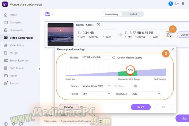Image resolution: width=189 pixels, height=126 pixels.
Task: Click the OK button in dialog
Action: point(164,107)
